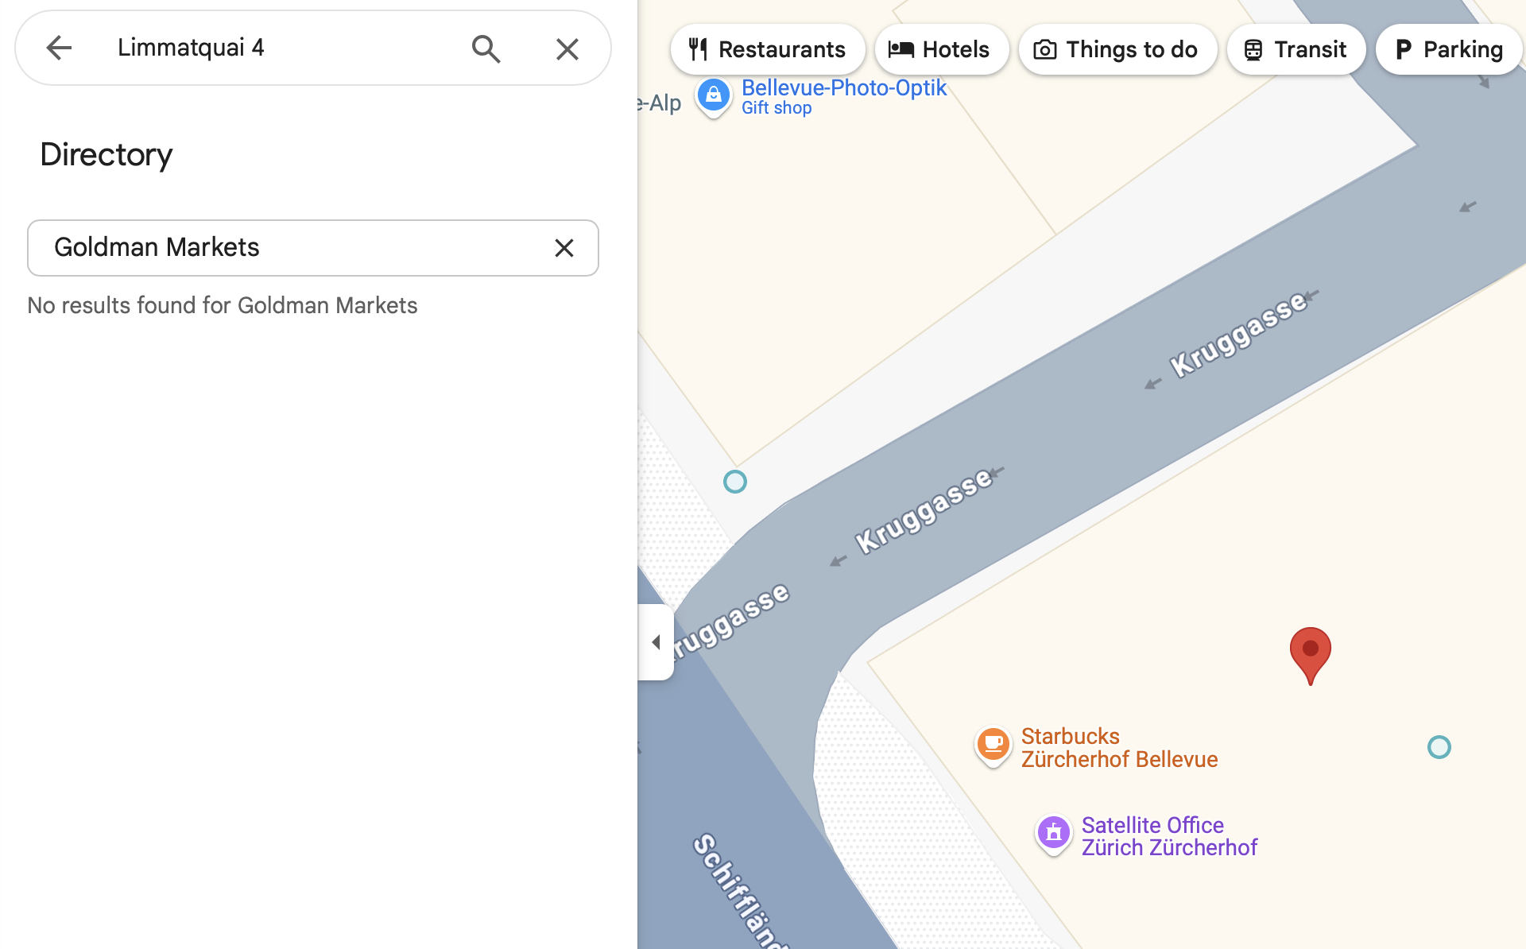Click the No results found message
The width and height of the screenshot is (1526, 949).
pos(223,305)
